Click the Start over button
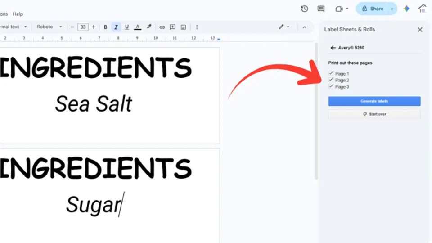The height and width of the screenshot is (243, 432). (374, 114)
